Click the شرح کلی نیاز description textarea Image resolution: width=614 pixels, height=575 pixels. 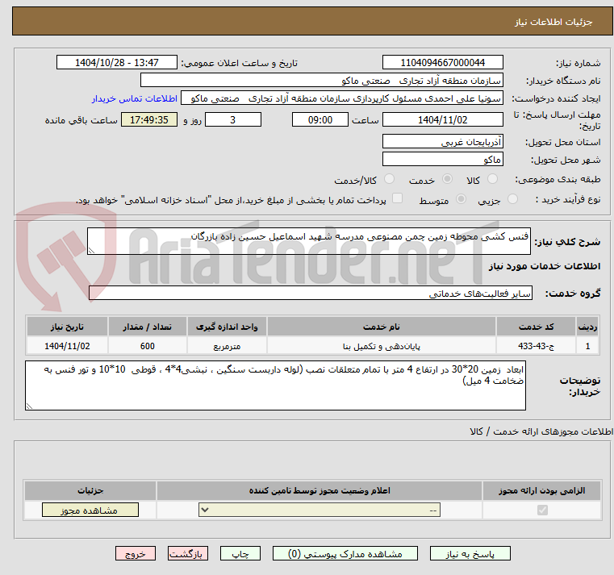tap(310, 241)
